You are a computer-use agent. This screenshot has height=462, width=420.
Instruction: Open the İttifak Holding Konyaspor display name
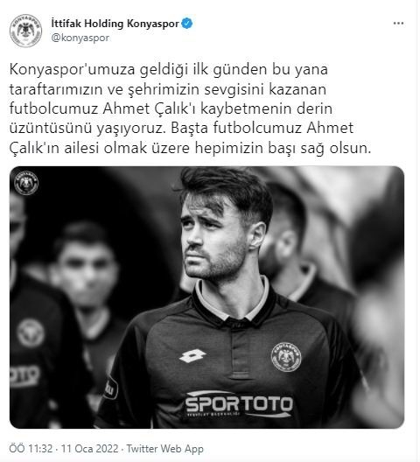click(115, 24)
